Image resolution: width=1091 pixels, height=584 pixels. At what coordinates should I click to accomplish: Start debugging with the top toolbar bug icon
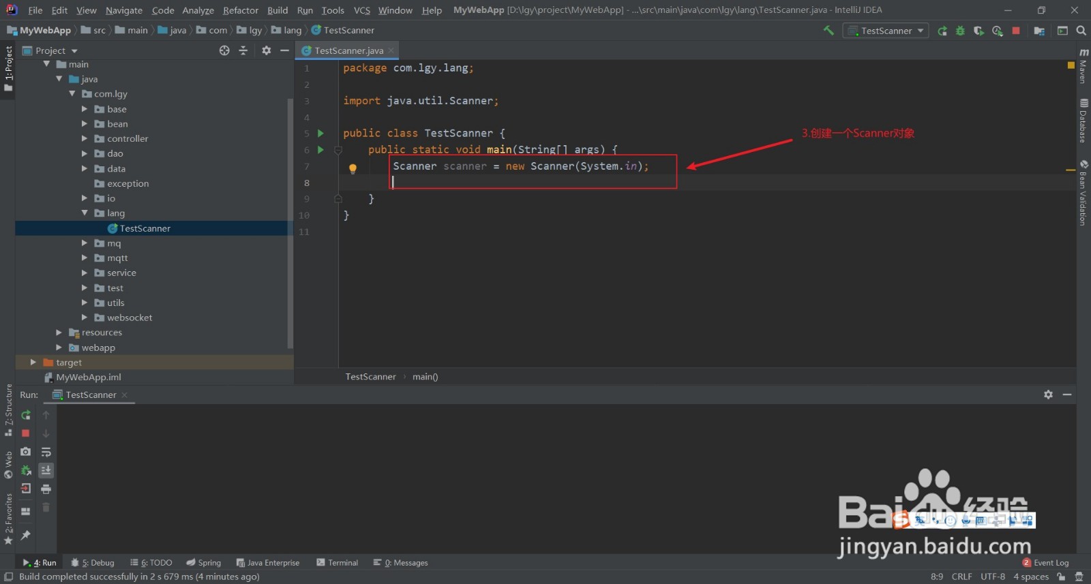[960, 31]
